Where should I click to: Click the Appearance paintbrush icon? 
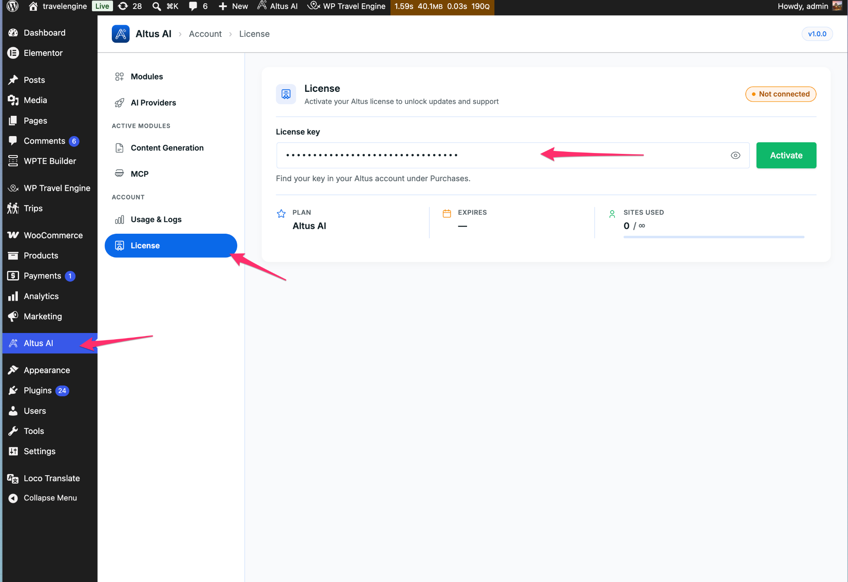pyautogui.click(x=13, y=370)
